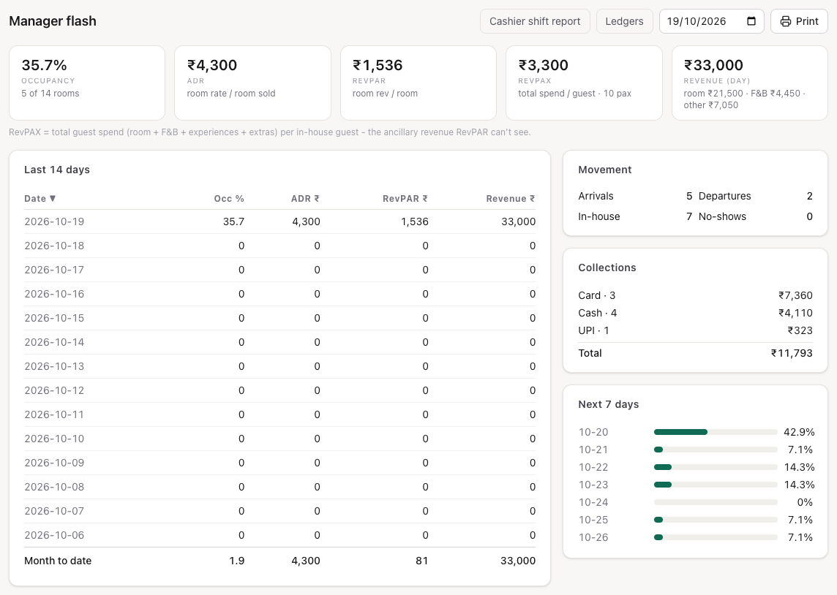Select the 2026-10-06 row date
Viewport: 837px width, 595px height.
54,535
